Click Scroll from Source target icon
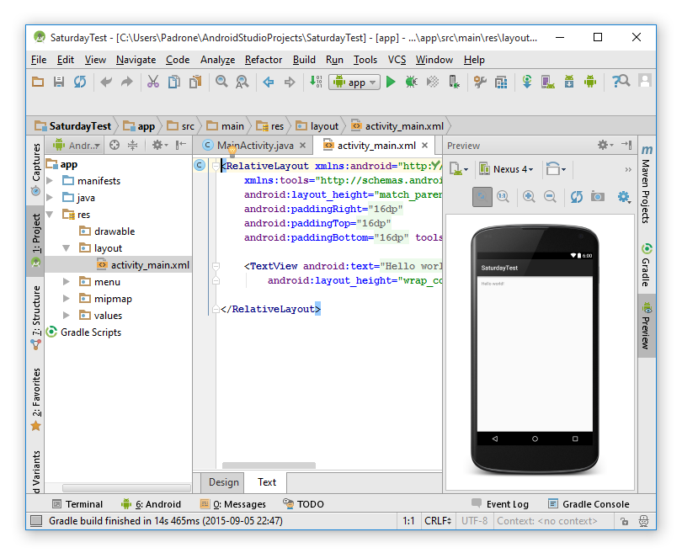The image size is (682, 553). pyautogui.click(x=115, y=146)
